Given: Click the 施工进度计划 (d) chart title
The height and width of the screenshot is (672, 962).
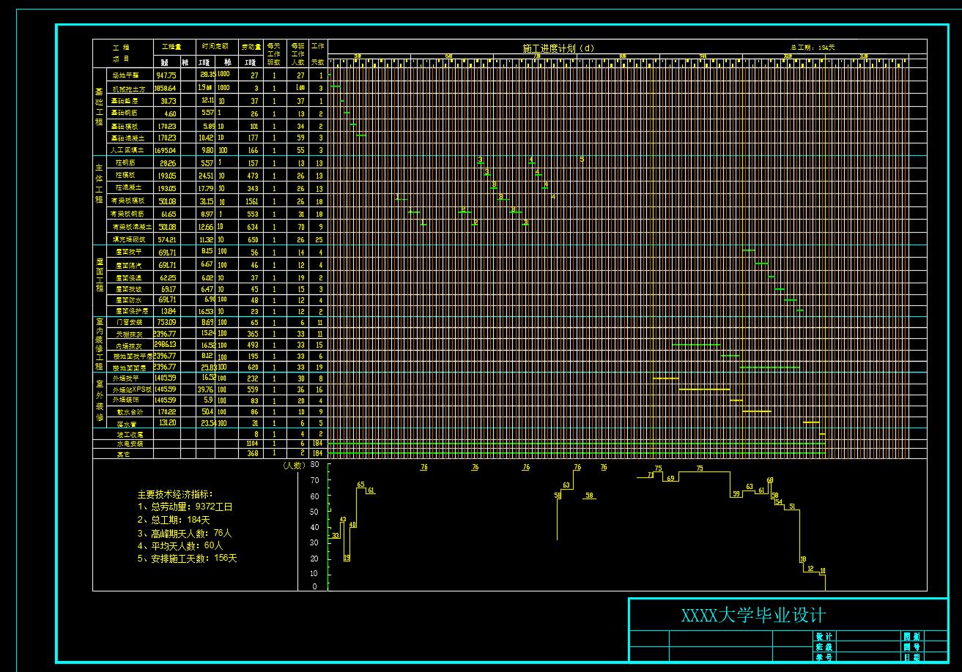Looking at the screenshot, I should (x=558, y=48).
